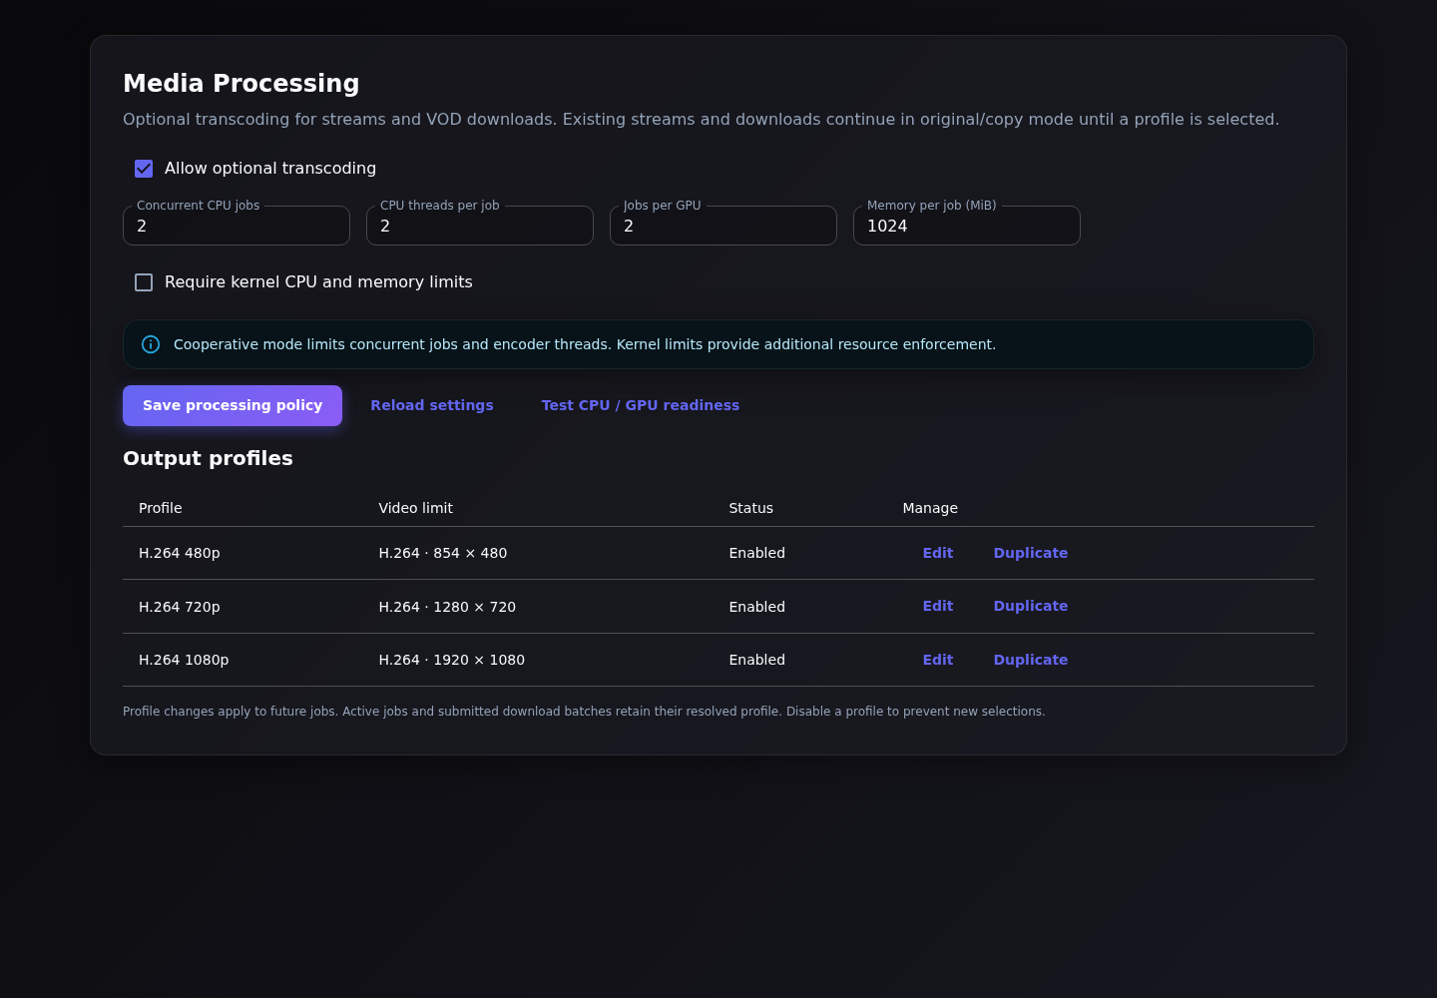
Task: Duplicate the H.264 480p profile
Action: click(1031, 553)
